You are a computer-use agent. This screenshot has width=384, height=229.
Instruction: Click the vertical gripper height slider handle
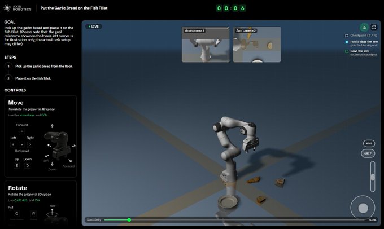click(373, 177)
